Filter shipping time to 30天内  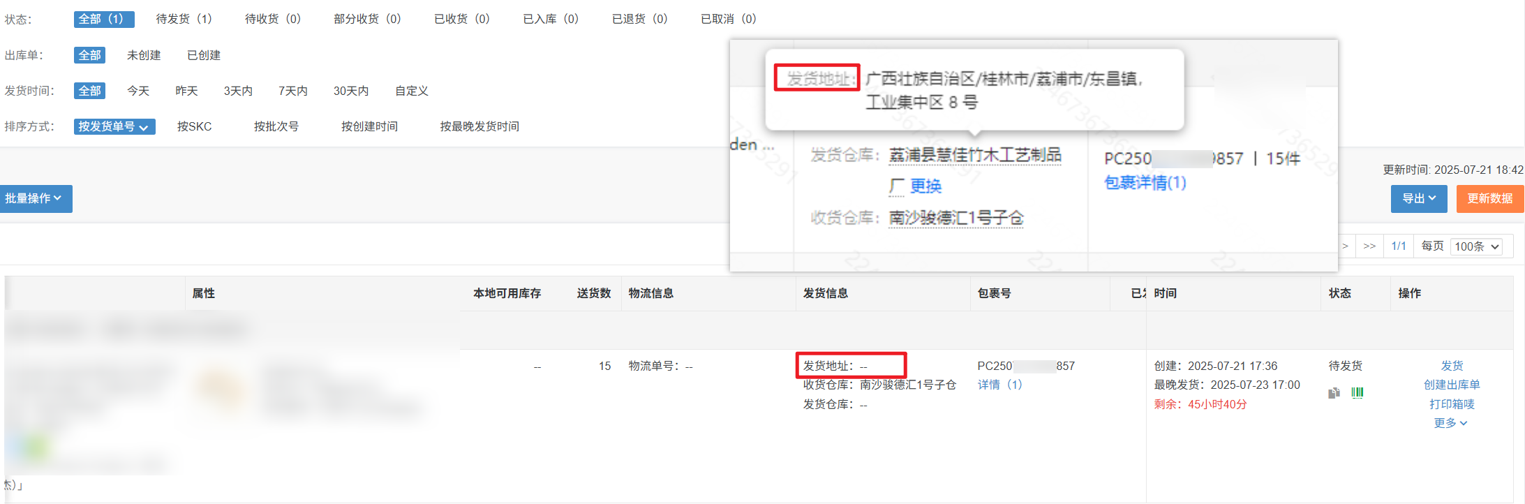click(x=351, y=91)
